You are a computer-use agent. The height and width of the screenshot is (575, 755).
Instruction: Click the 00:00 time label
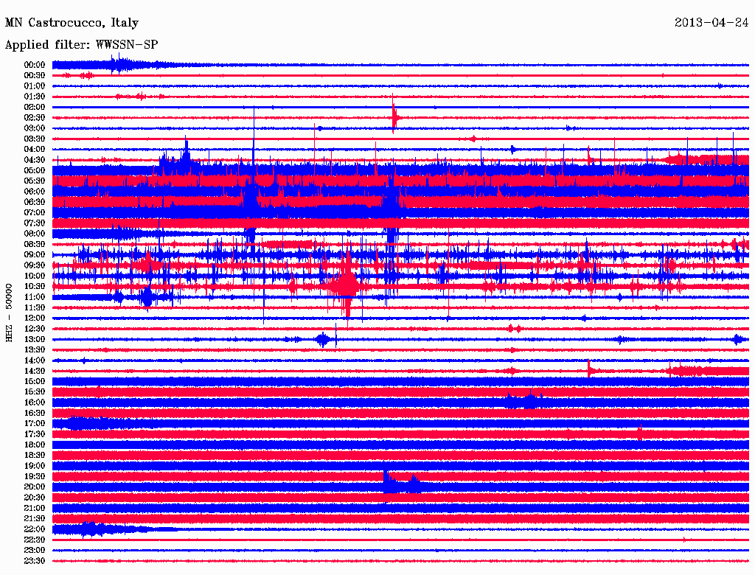[x=34, y=65]
